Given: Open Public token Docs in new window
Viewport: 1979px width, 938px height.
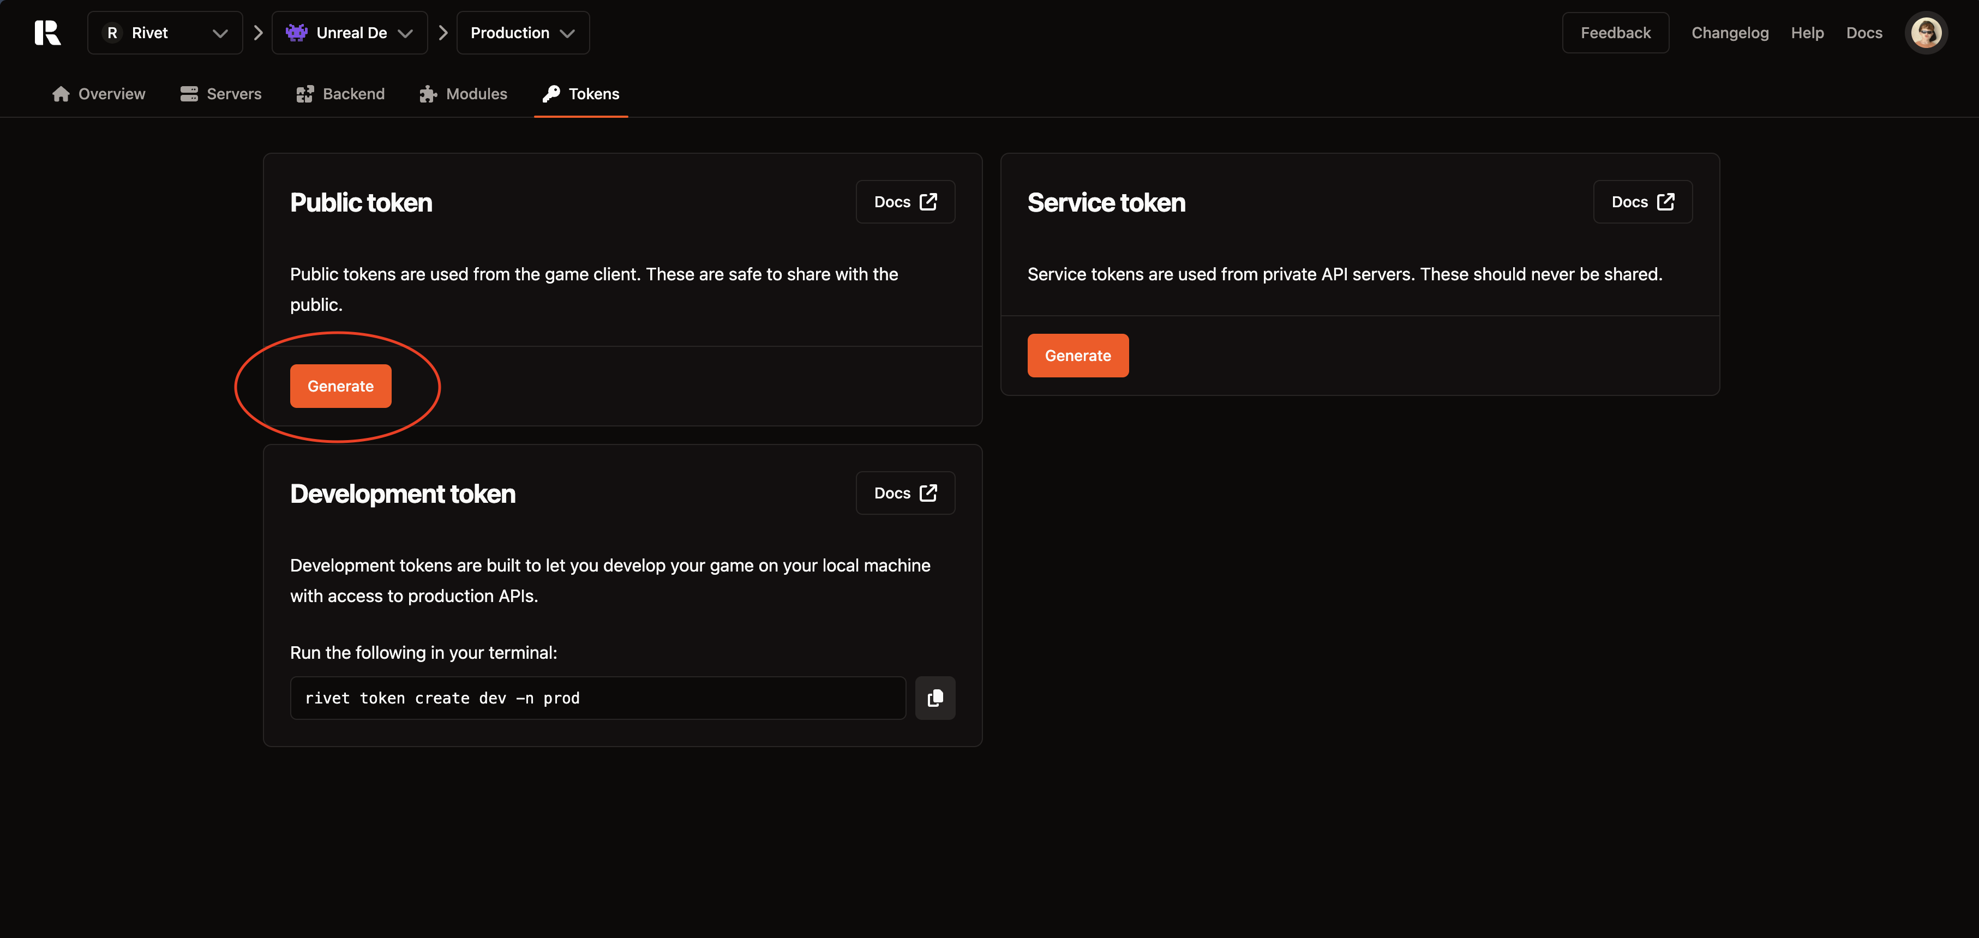Looking at the screenshot, I should point(905,201).
